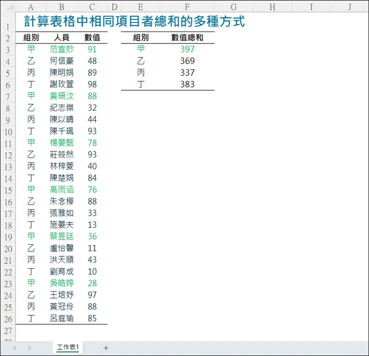Click the 陳以晴 name cell

(x=62, y=119)
